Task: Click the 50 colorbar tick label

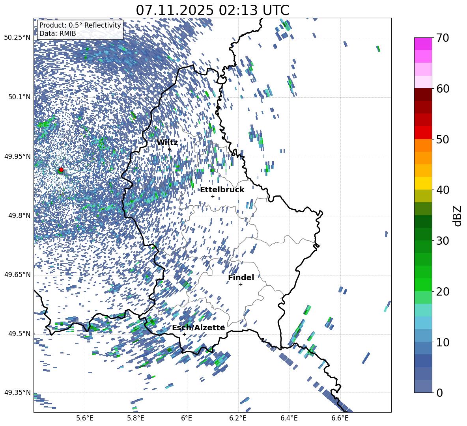Action: (x=443, y=140)
